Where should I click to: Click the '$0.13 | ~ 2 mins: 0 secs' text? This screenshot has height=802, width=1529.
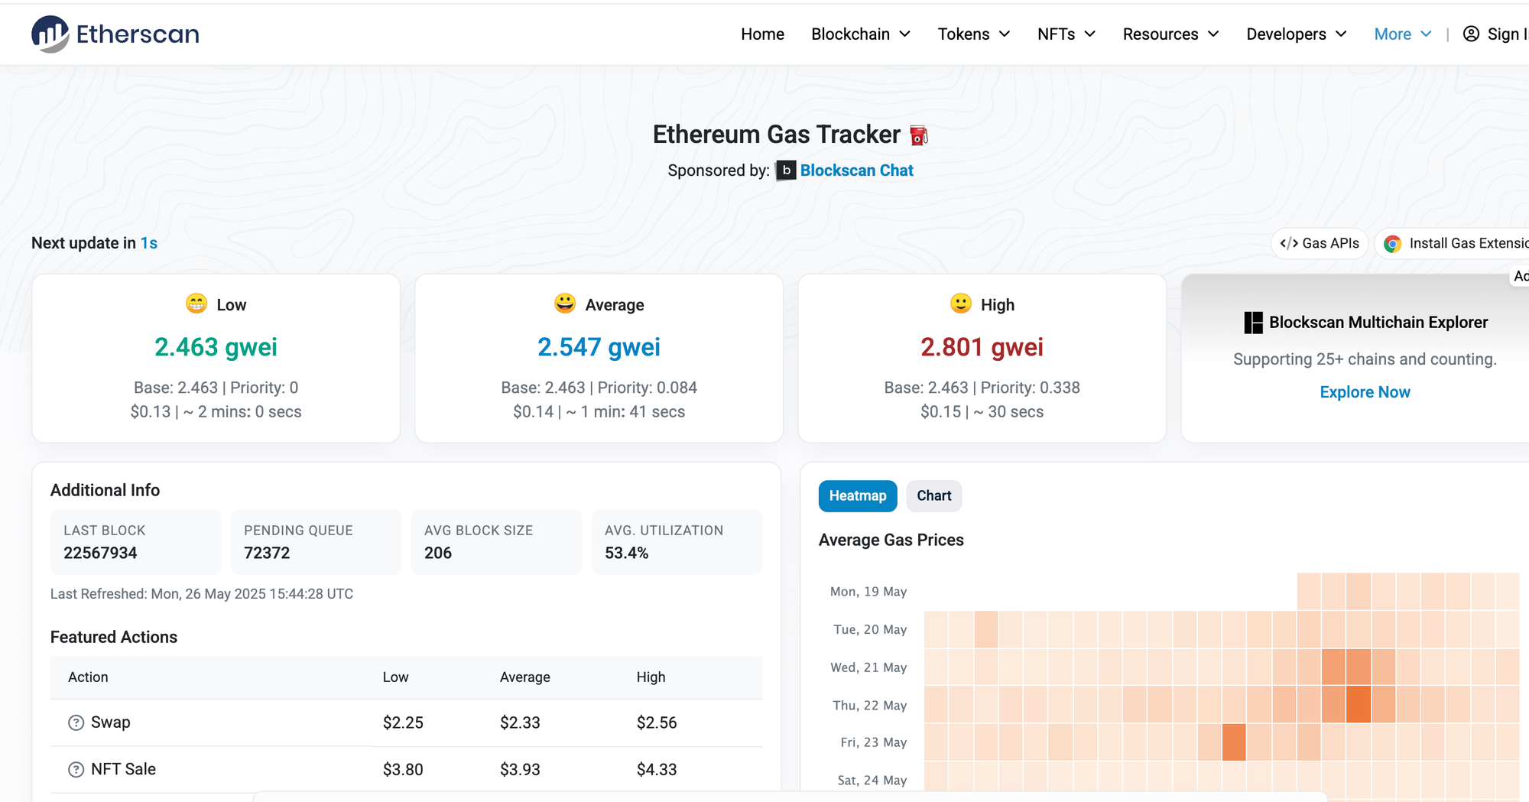216,411
